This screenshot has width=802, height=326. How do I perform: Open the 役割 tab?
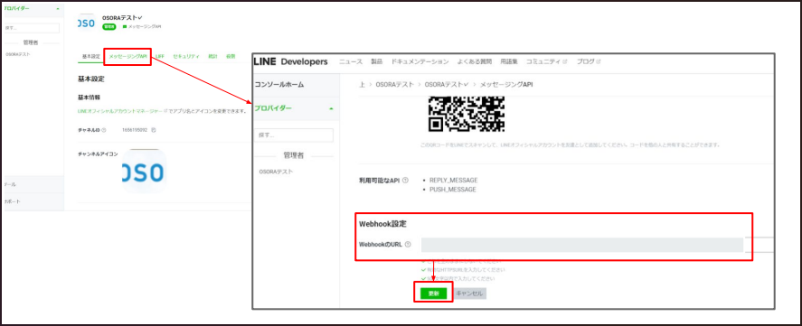point(231,56)
